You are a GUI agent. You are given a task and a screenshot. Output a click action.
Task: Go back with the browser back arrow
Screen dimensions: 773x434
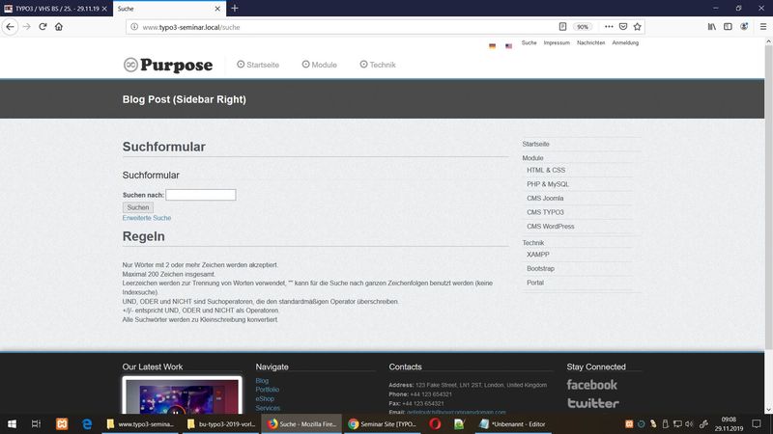click(11, 27)
